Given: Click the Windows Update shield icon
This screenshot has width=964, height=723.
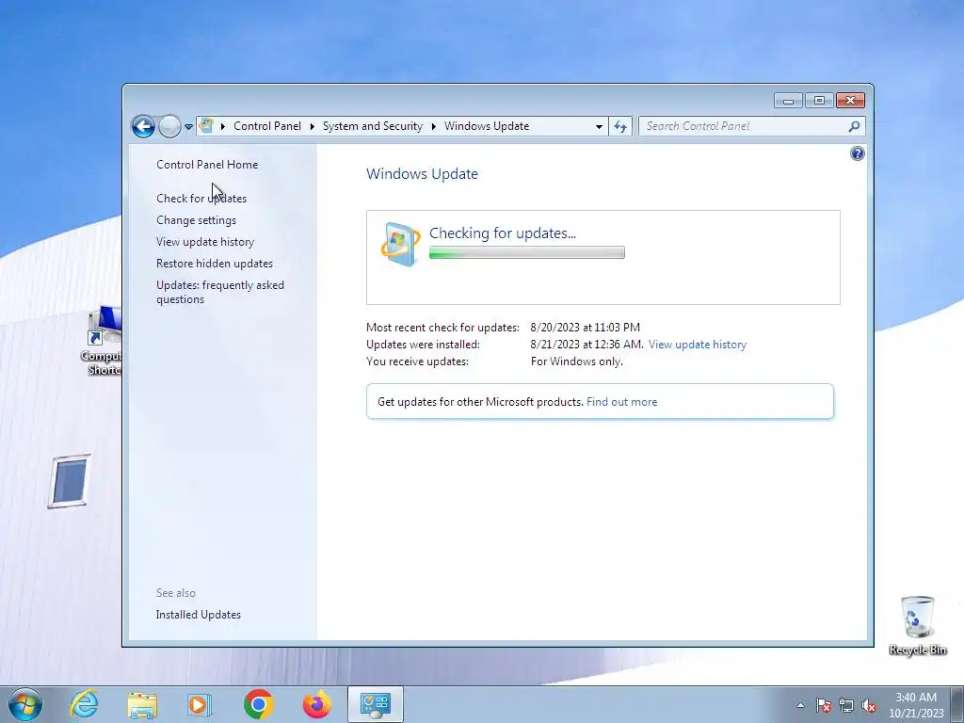Looking at the screenshot, I should tap(400, 244).
